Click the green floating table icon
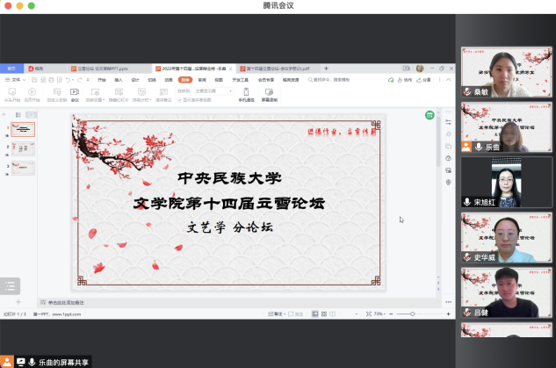 [430, 115]
